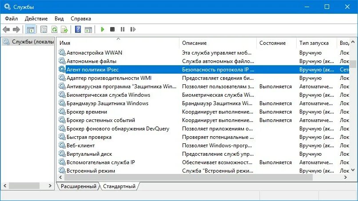Click the service list horizontal scrollbar thumb
The width and height of the screenshot is (358, 201).
click(189, 177)
